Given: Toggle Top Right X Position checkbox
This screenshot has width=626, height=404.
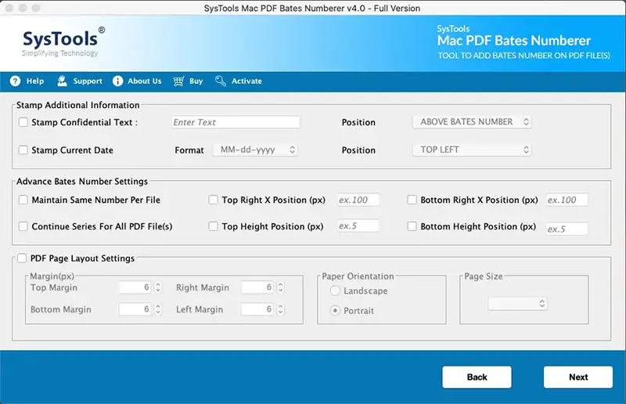Looking at the screenshot, I should pos(213,200).
